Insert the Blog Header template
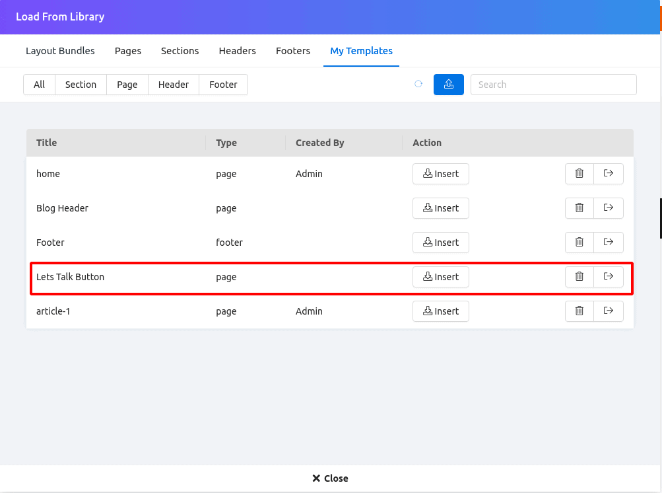The height and width of the screenshot is (493, 662). [441, 208]
